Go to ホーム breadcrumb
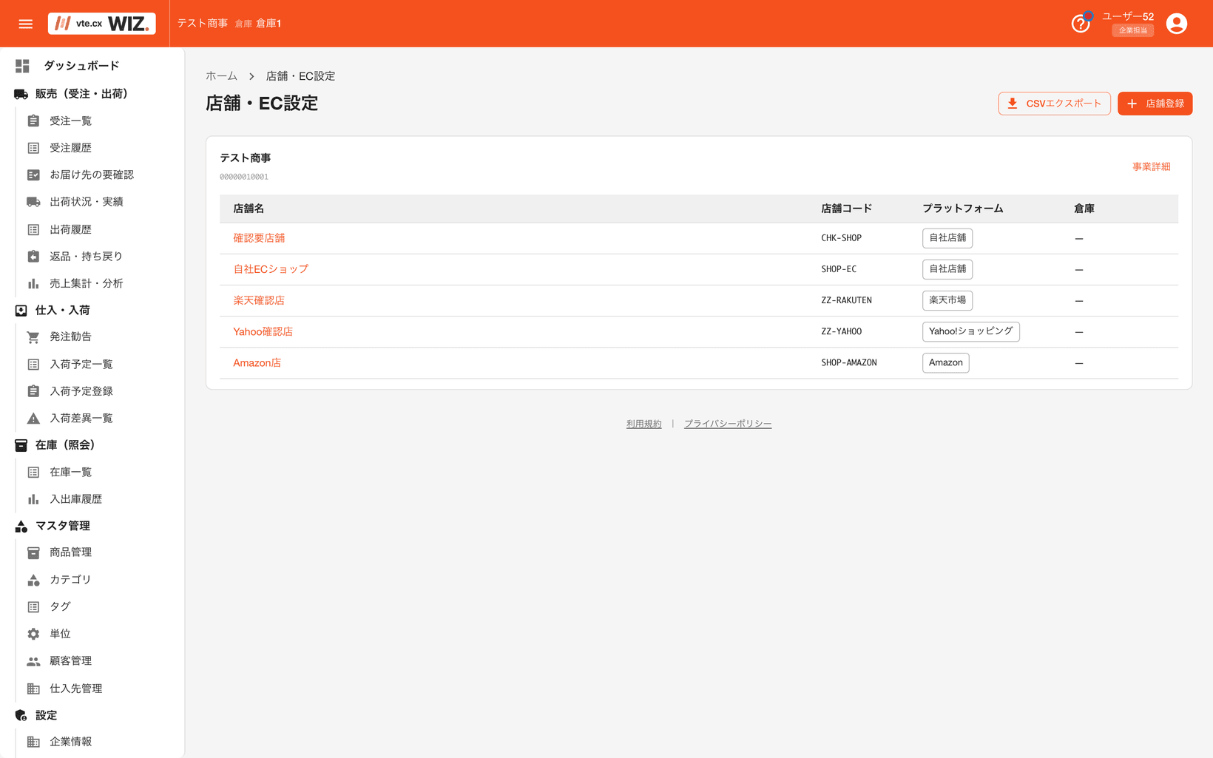The image size is (1213, 758). 221,76
